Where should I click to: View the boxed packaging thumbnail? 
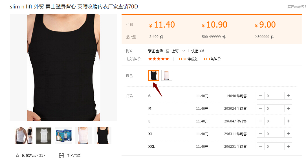(63, 136)
